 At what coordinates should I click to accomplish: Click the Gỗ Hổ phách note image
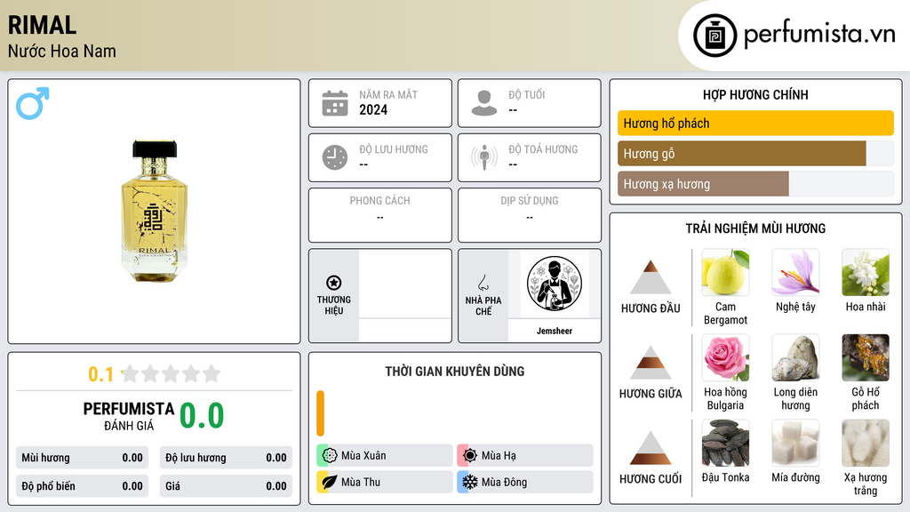tap(866, 357)
